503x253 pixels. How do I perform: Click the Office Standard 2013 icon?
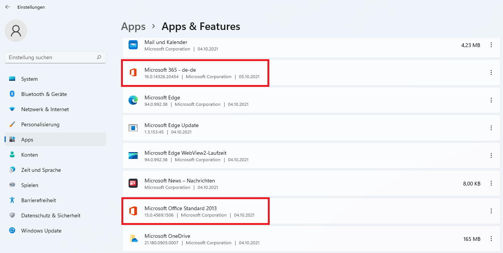pyautogui.click(x=133, y=211)
